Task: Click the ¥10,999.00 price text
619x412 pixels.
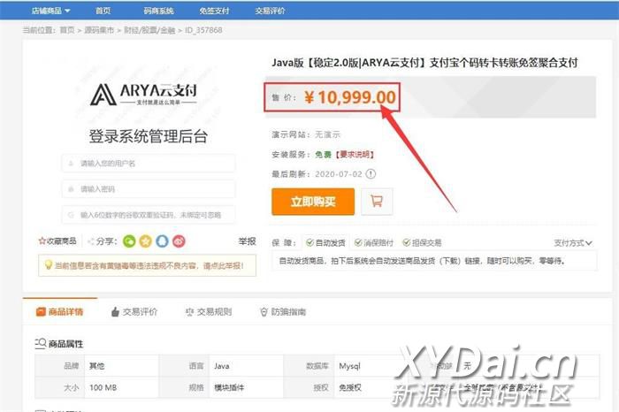Action: tap(350, 97)
